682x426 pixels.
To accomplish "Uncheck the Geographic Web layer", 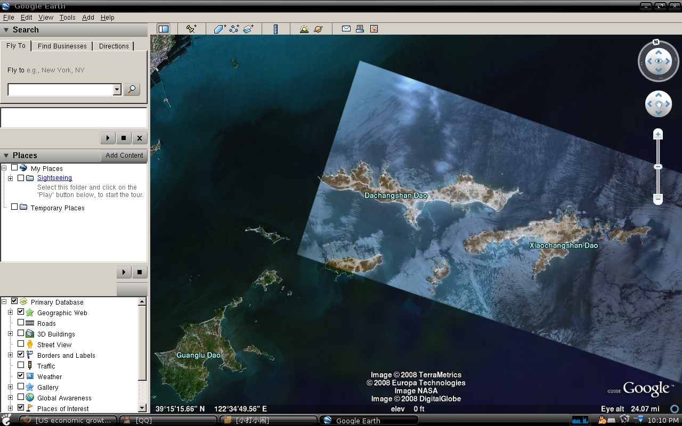I will (21, 312).
